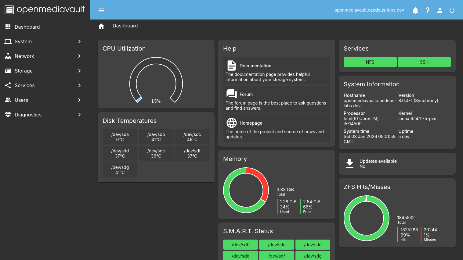The width and height of the screenshot is (463, 260).
Task: Toggle the hamburger navigation menu
Action: point(101,10)
